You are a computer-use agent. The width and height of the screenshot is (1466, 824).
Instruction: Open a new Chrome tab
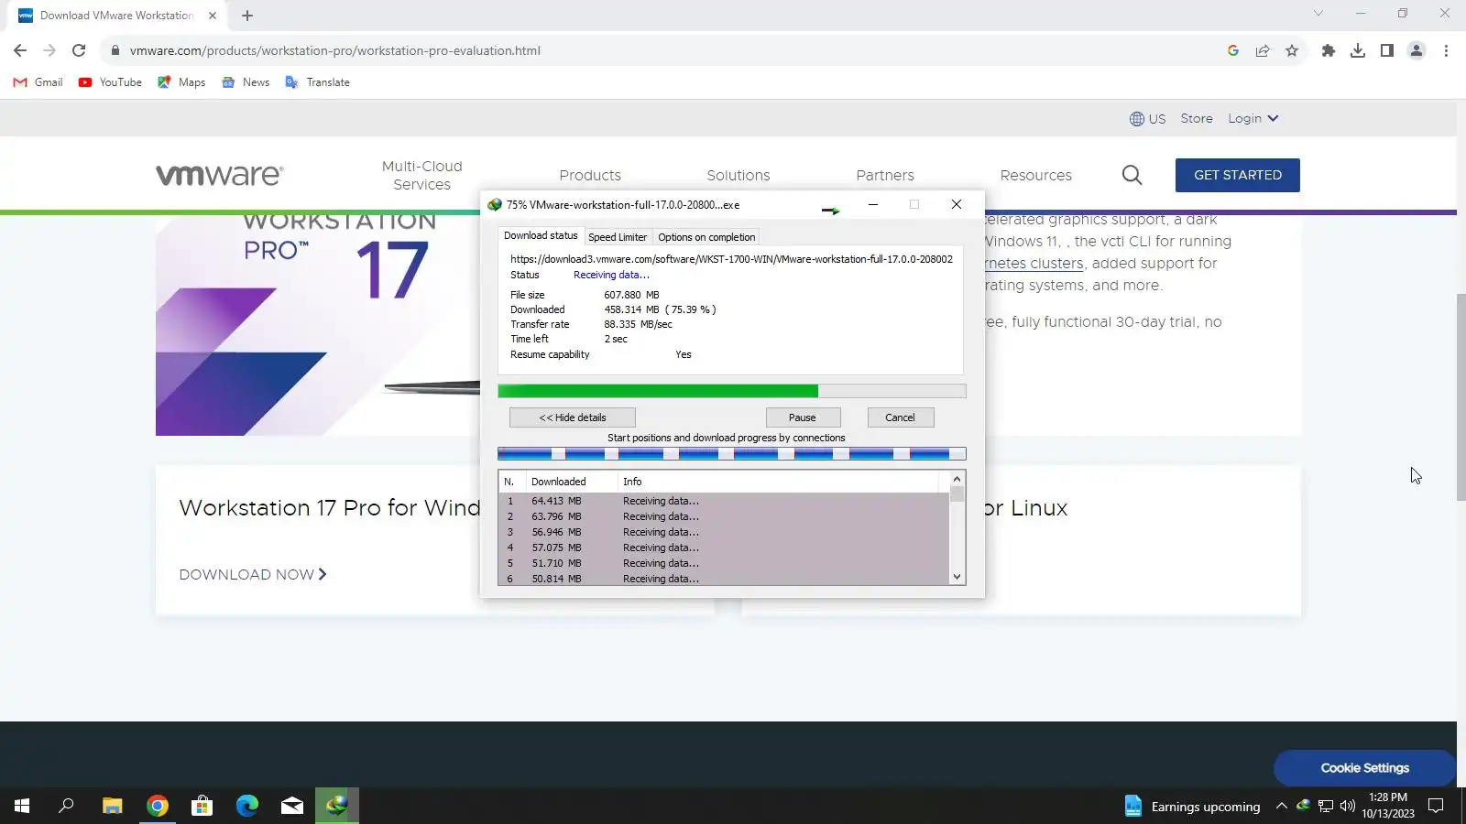[247, 16]
